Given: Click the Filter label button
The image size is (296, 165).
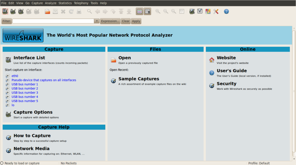Looking at the screenshot, I should pyautogui.click(x=7, y=21).
